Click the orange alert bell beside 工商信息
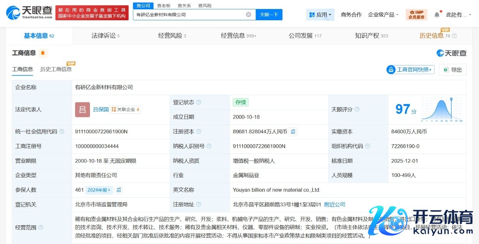 [x=42, y=53]
